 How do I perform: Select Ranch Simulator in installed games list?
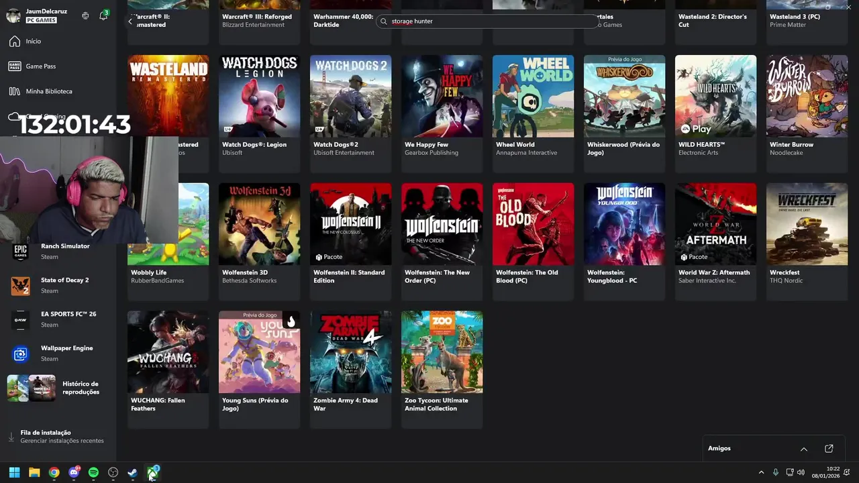58,251
